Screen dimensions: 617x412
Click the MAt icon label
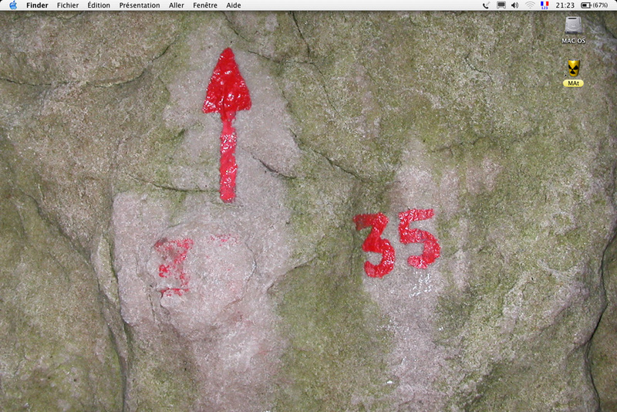tap(573, 83)
